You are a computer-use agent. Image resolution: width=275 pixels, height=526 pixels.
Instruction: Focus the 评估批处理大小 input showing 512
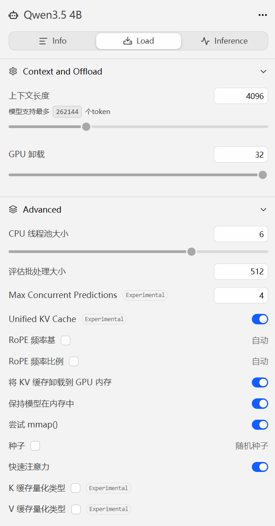241,271
